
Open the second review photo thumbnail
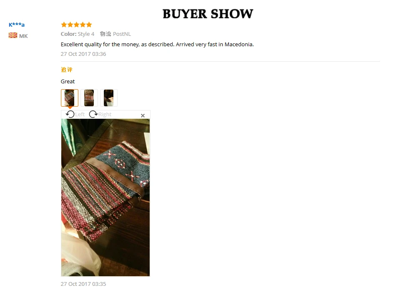tap(89, 98)
